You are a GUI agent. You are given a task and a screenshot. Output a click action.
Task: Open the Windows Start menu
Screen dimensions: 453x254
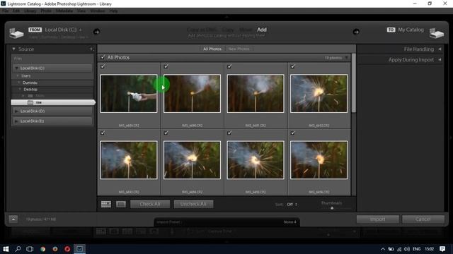pyautogui.click(x=6, y=249)
